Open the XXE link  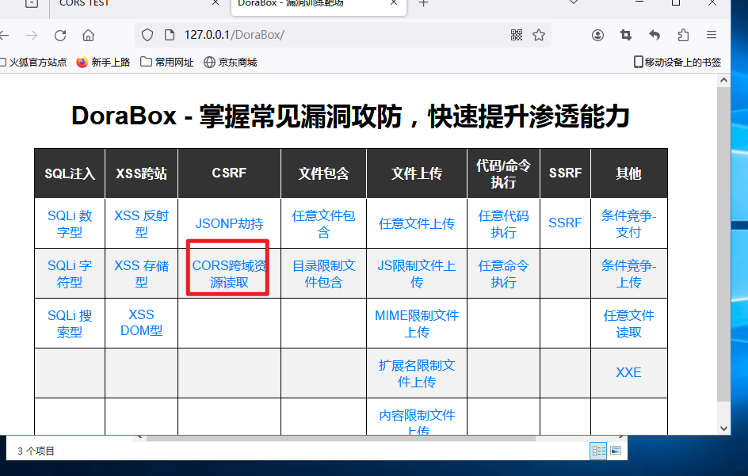point(628,372)
